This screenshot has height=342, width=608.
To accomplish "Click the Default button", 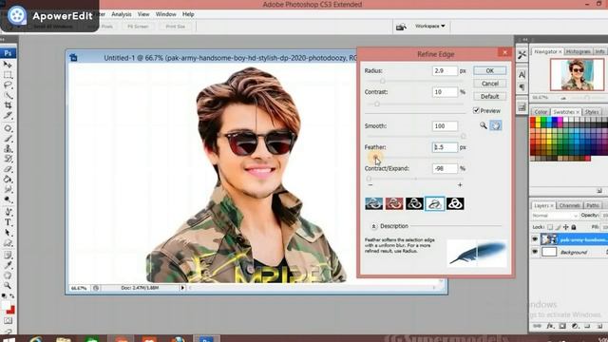I will tap(490, 96).
